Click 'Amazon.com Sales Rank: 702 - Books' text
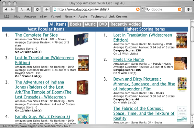This screenshot has height=128, width=194. click(x=40, y=39)
